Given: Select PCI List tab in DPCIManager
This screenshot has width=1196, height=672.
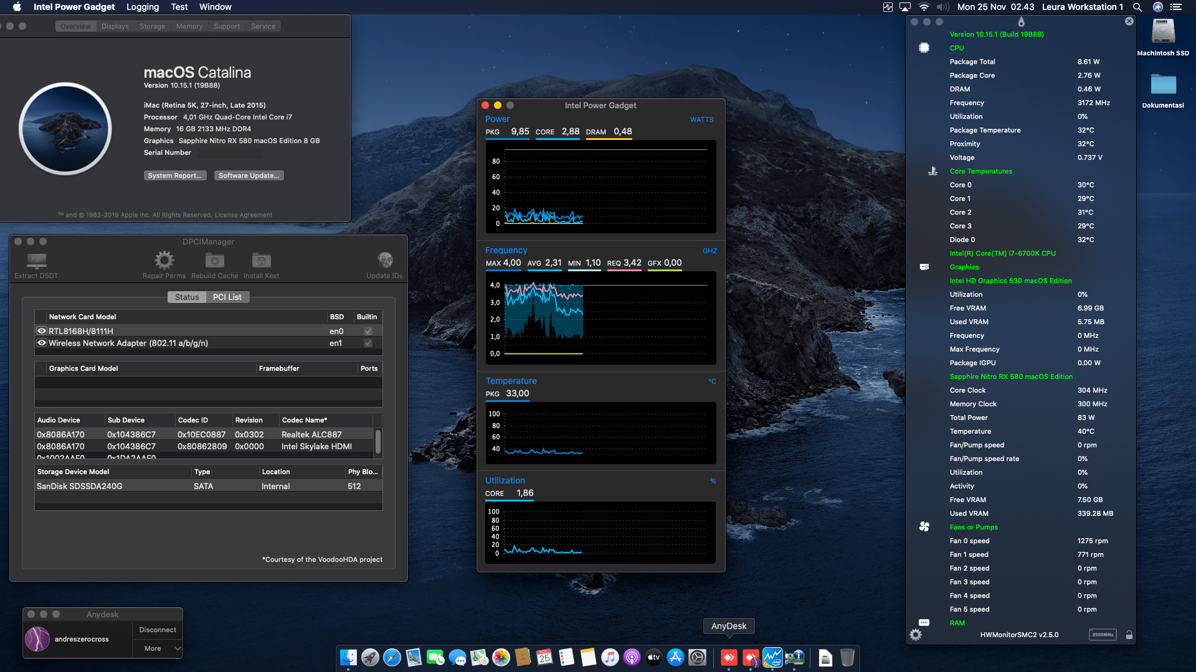Looking at the screenshot, I should point(227,297).
